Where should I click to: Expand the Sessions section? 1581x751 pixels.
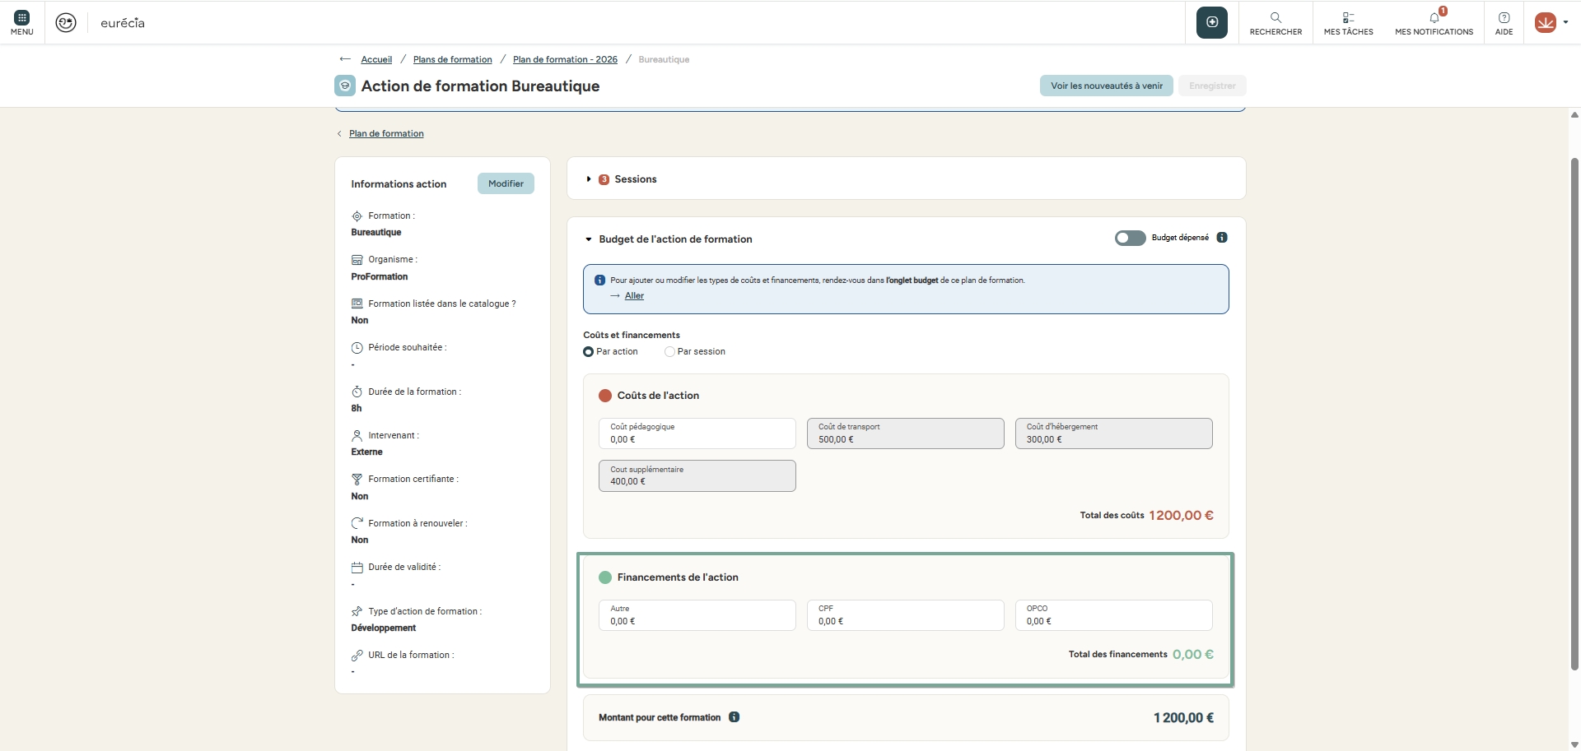[589, 179]
